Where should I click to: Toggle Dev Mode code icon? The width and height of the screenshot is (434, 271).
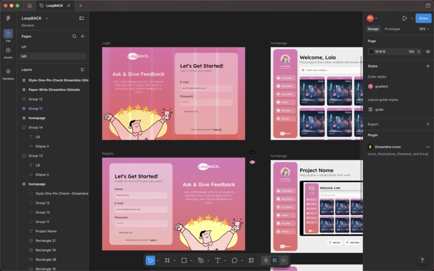tap(283, 260)
